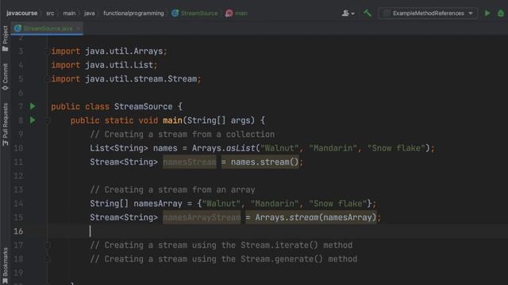Click the fold end marker at line 18
This screenshot has width=508, height=285.
[x=48, y=259]
